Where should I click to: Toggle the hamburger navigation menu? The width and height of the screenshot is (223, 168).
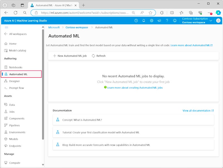(x=6, y=27)
